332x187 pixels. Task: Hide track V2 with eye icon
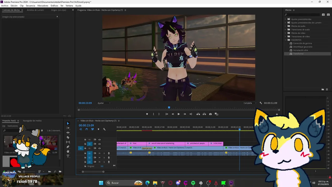click(99, 144)
